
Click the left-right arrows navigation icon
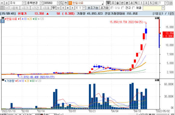click(x=2, y=3)
